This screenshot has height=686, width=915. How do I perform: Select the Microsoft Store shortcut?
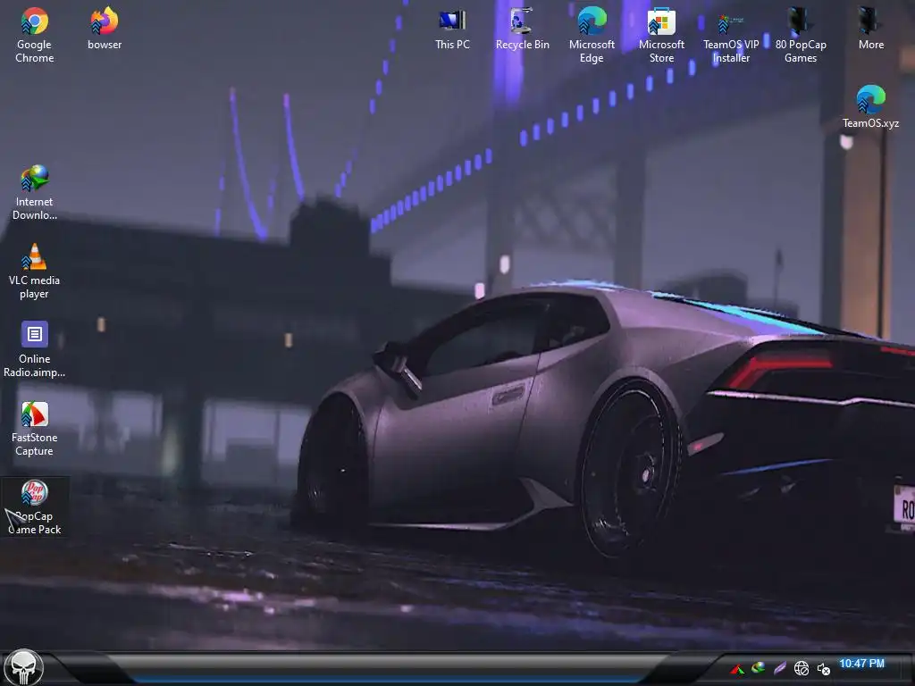[x=661, y=35]
